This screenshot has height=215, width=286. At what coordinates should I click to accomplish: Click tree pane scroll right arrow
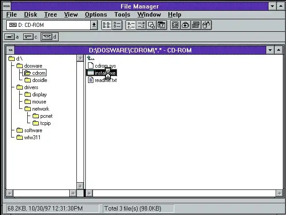pyautogui.click(x=73, y=193)
